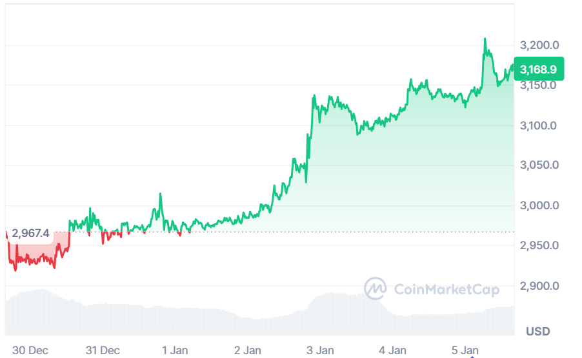582x358 pixels.
Task: Click the 3,000.0 price axis label
Action: click(539, 206)
